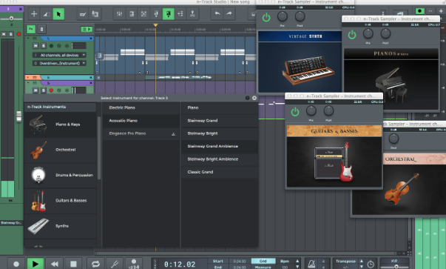Select Guitars & Basses category
This screenshot has height=269, width=446.
(61, 200)
